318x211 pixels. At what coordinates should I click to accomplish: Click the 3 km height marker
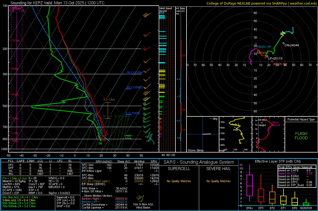(15, 118)
